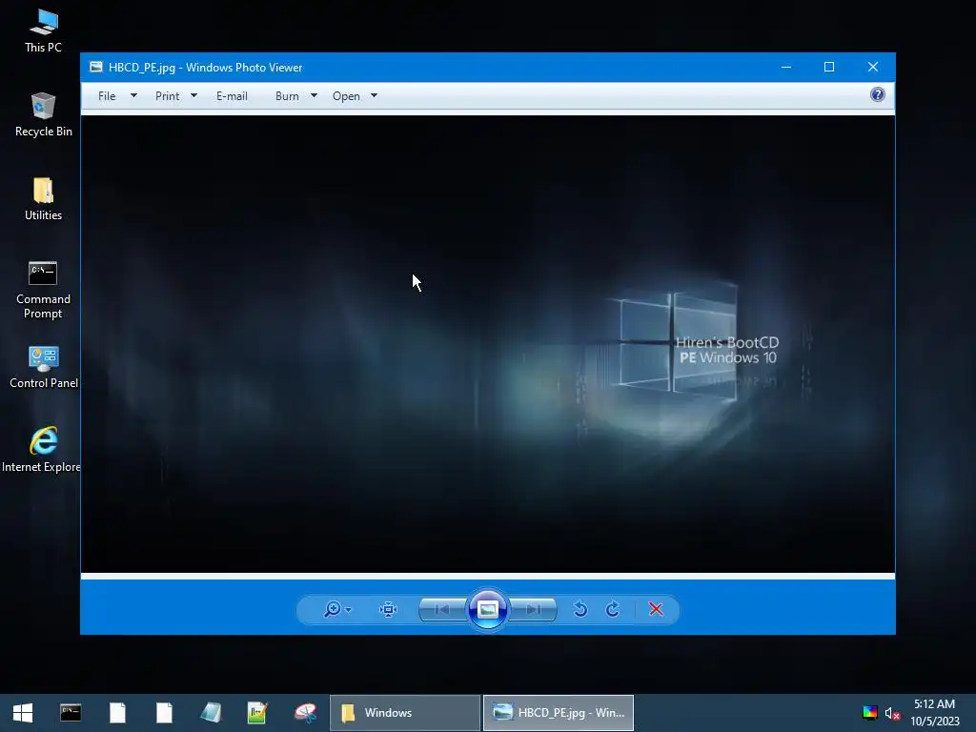This screenshot has width=976, height=732.
Task: Click the HBCD_PE.jpg taskbar button
Action: pos(559,713)
